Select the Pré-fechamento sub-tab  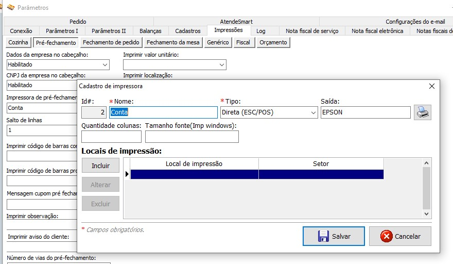tap(56, 43)
